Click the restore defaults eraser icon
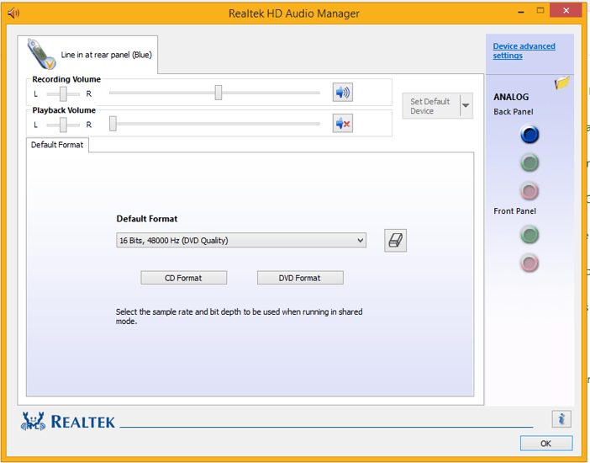 [395, 240]
